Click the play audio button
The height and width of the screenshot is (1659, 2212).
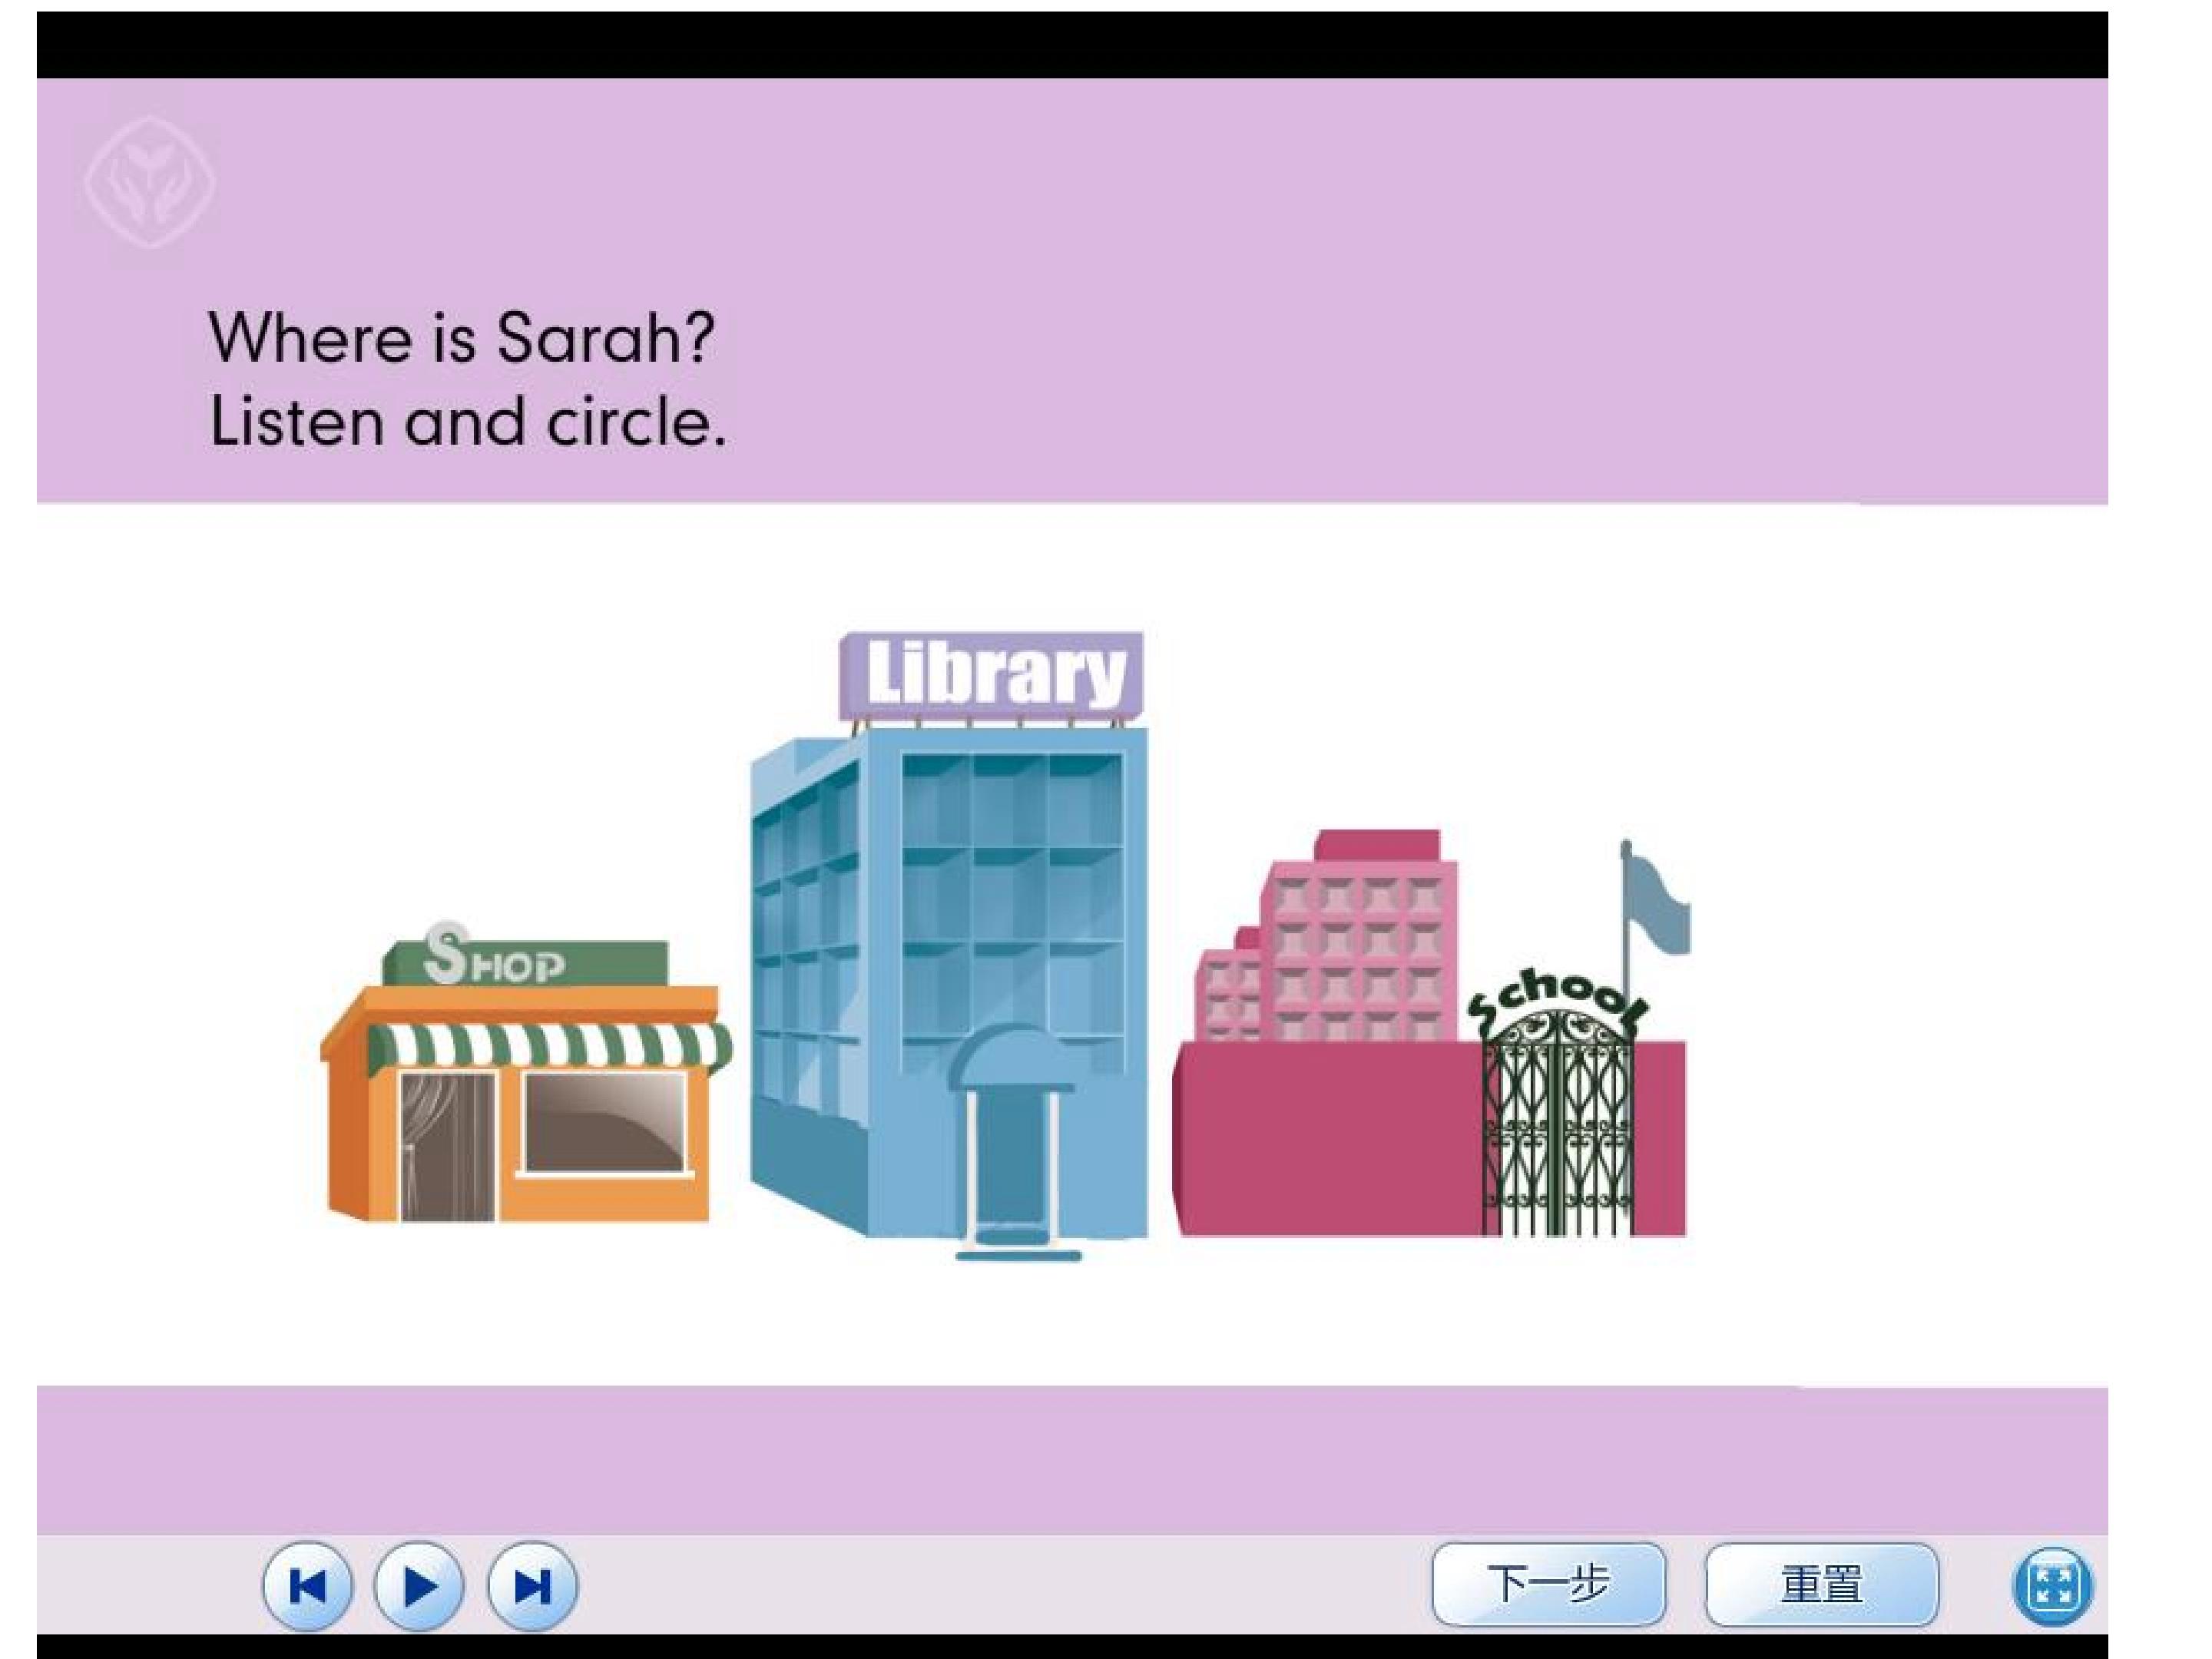(418, 1586)
